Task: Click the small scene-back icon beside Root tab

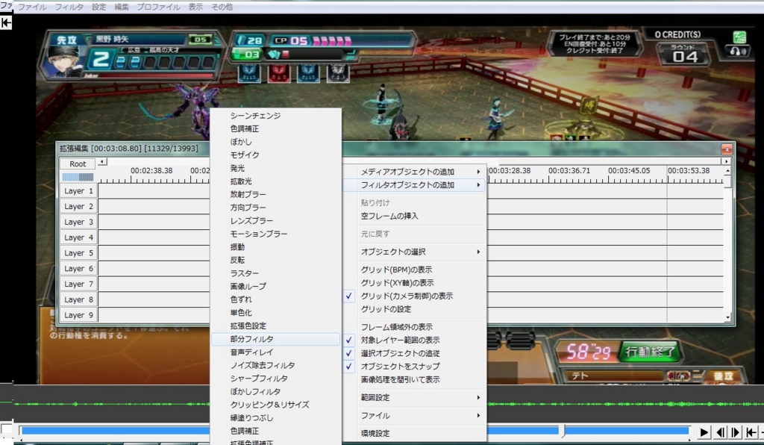Action: coord(101,160)
